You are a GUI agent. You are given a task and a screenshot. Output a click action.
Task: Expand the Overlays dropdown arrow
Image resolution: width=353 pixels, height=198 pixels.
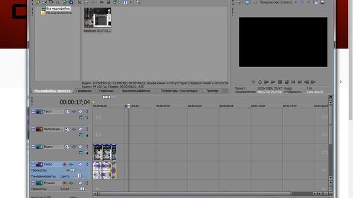click(x=308, y=2)
